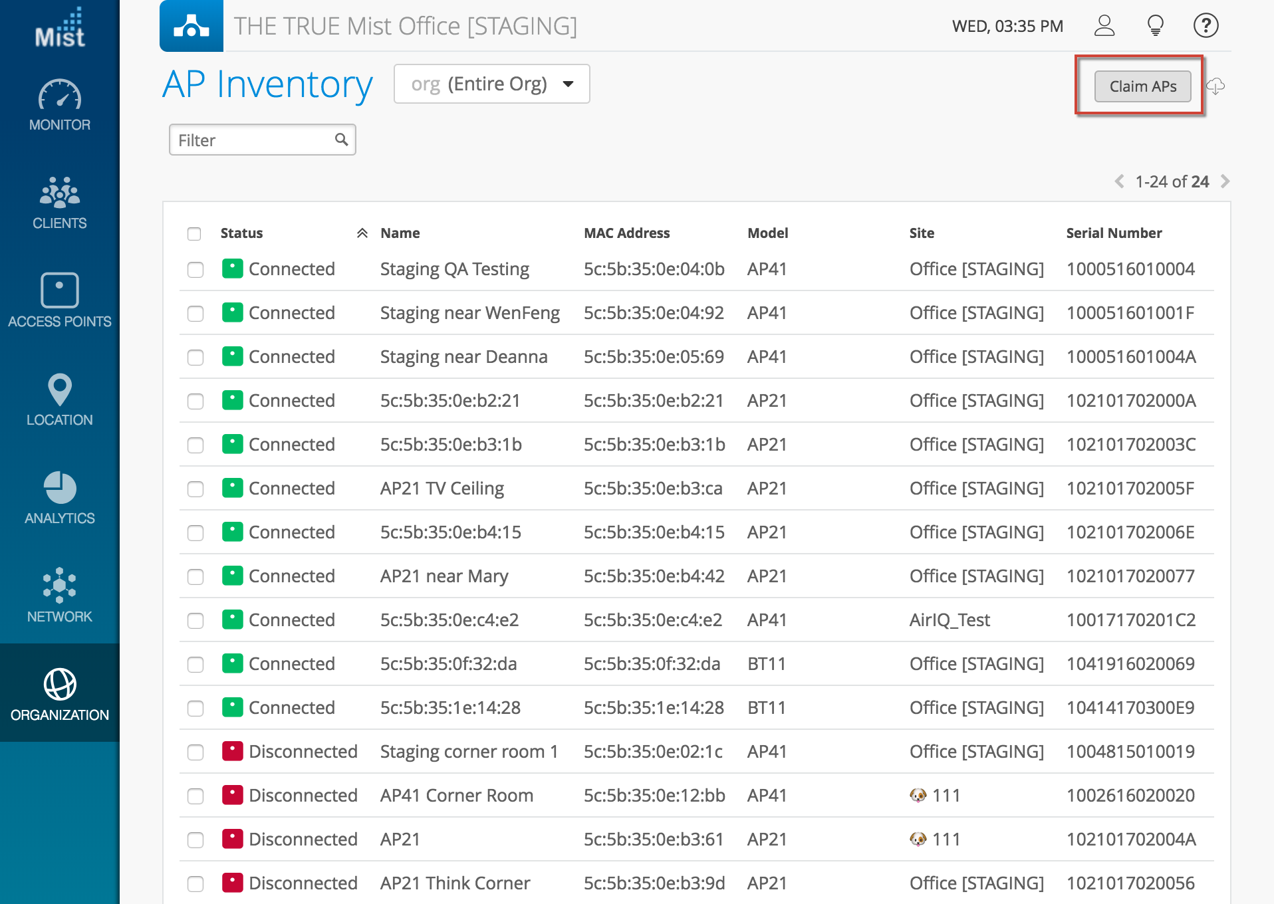Open the help question mark icon
Screen dimensions: 1274x904
pyautogui.click(x=1206, y=26)
